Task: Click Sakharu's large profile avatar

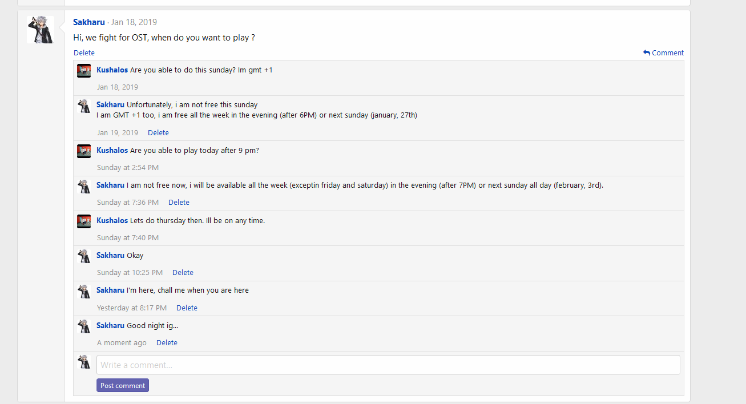Action: tap(40, 30)
